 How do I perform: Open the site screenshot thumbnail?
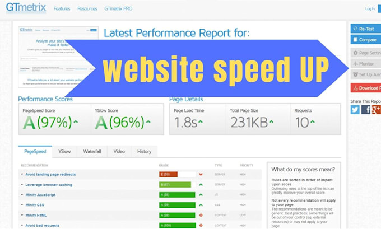[x=58, y=57]
